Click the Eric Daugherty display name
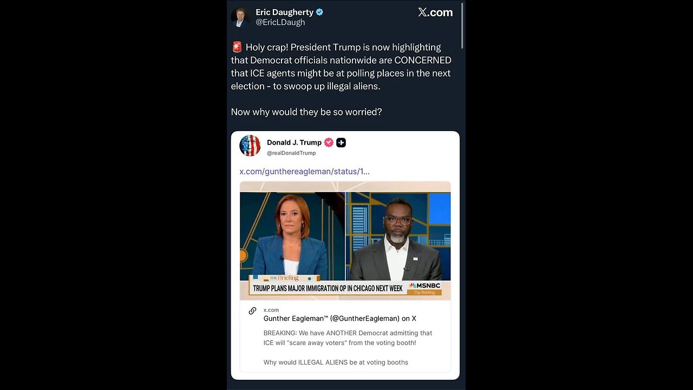 click(284, 12)
